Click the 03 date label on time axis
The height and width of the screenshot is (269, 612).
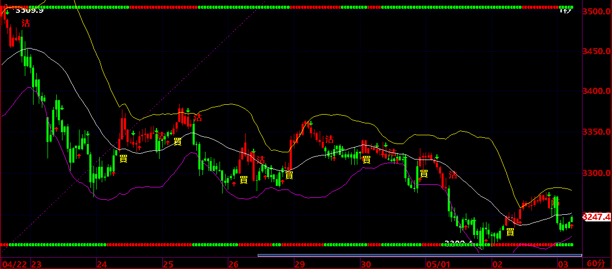(563, 265)
